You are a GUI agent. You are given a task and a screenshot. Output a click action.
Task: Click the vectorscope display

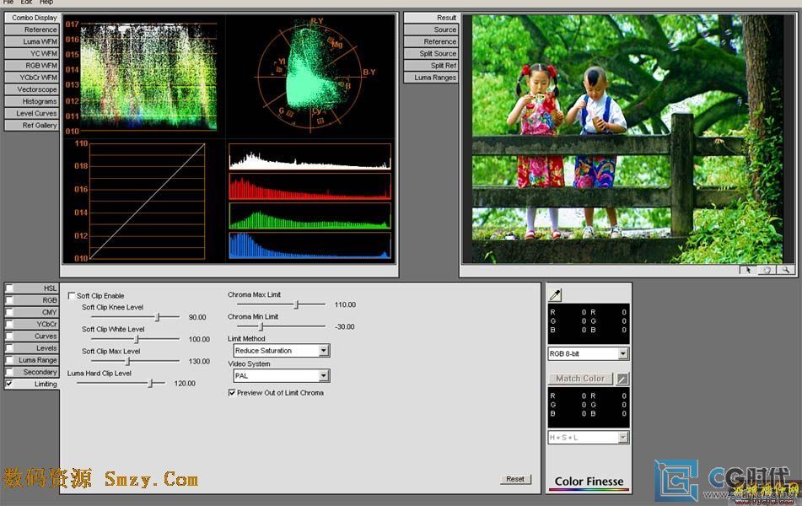(310, 75)
